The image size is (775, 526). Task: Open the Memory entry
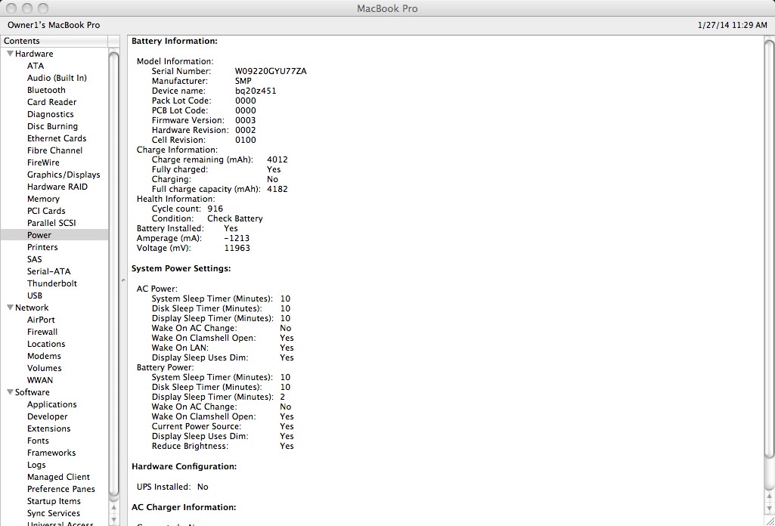click(44, 199)
